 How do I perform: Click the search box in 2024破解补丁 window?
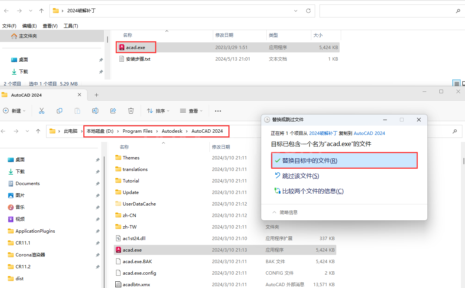(x=392, y=11)
